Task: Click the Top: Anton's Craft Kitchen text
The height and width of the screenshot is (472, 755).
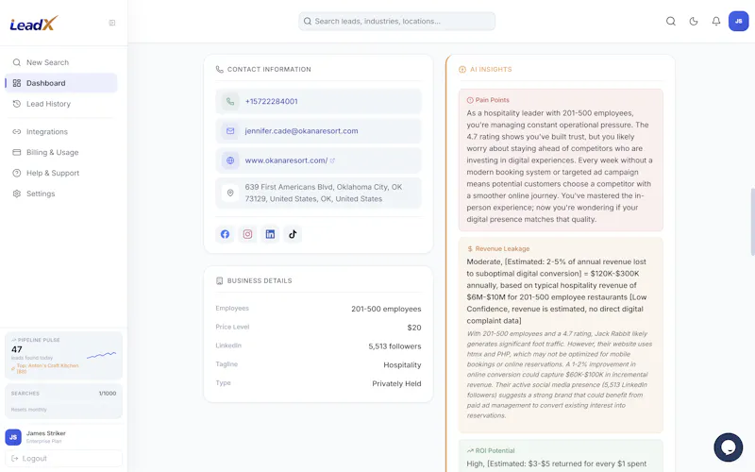Action: click(47, 368)
